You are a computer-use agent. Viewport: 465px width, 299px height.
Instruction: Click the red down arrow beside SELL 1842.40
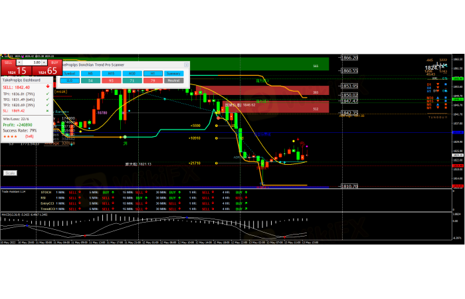tap(48, 87)
